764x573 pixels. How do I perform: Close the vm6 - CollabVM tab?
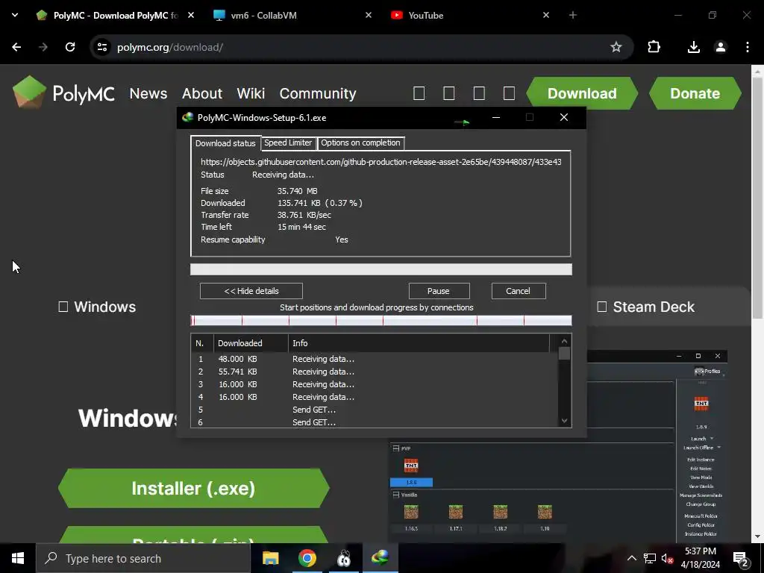tap(369, 15)
